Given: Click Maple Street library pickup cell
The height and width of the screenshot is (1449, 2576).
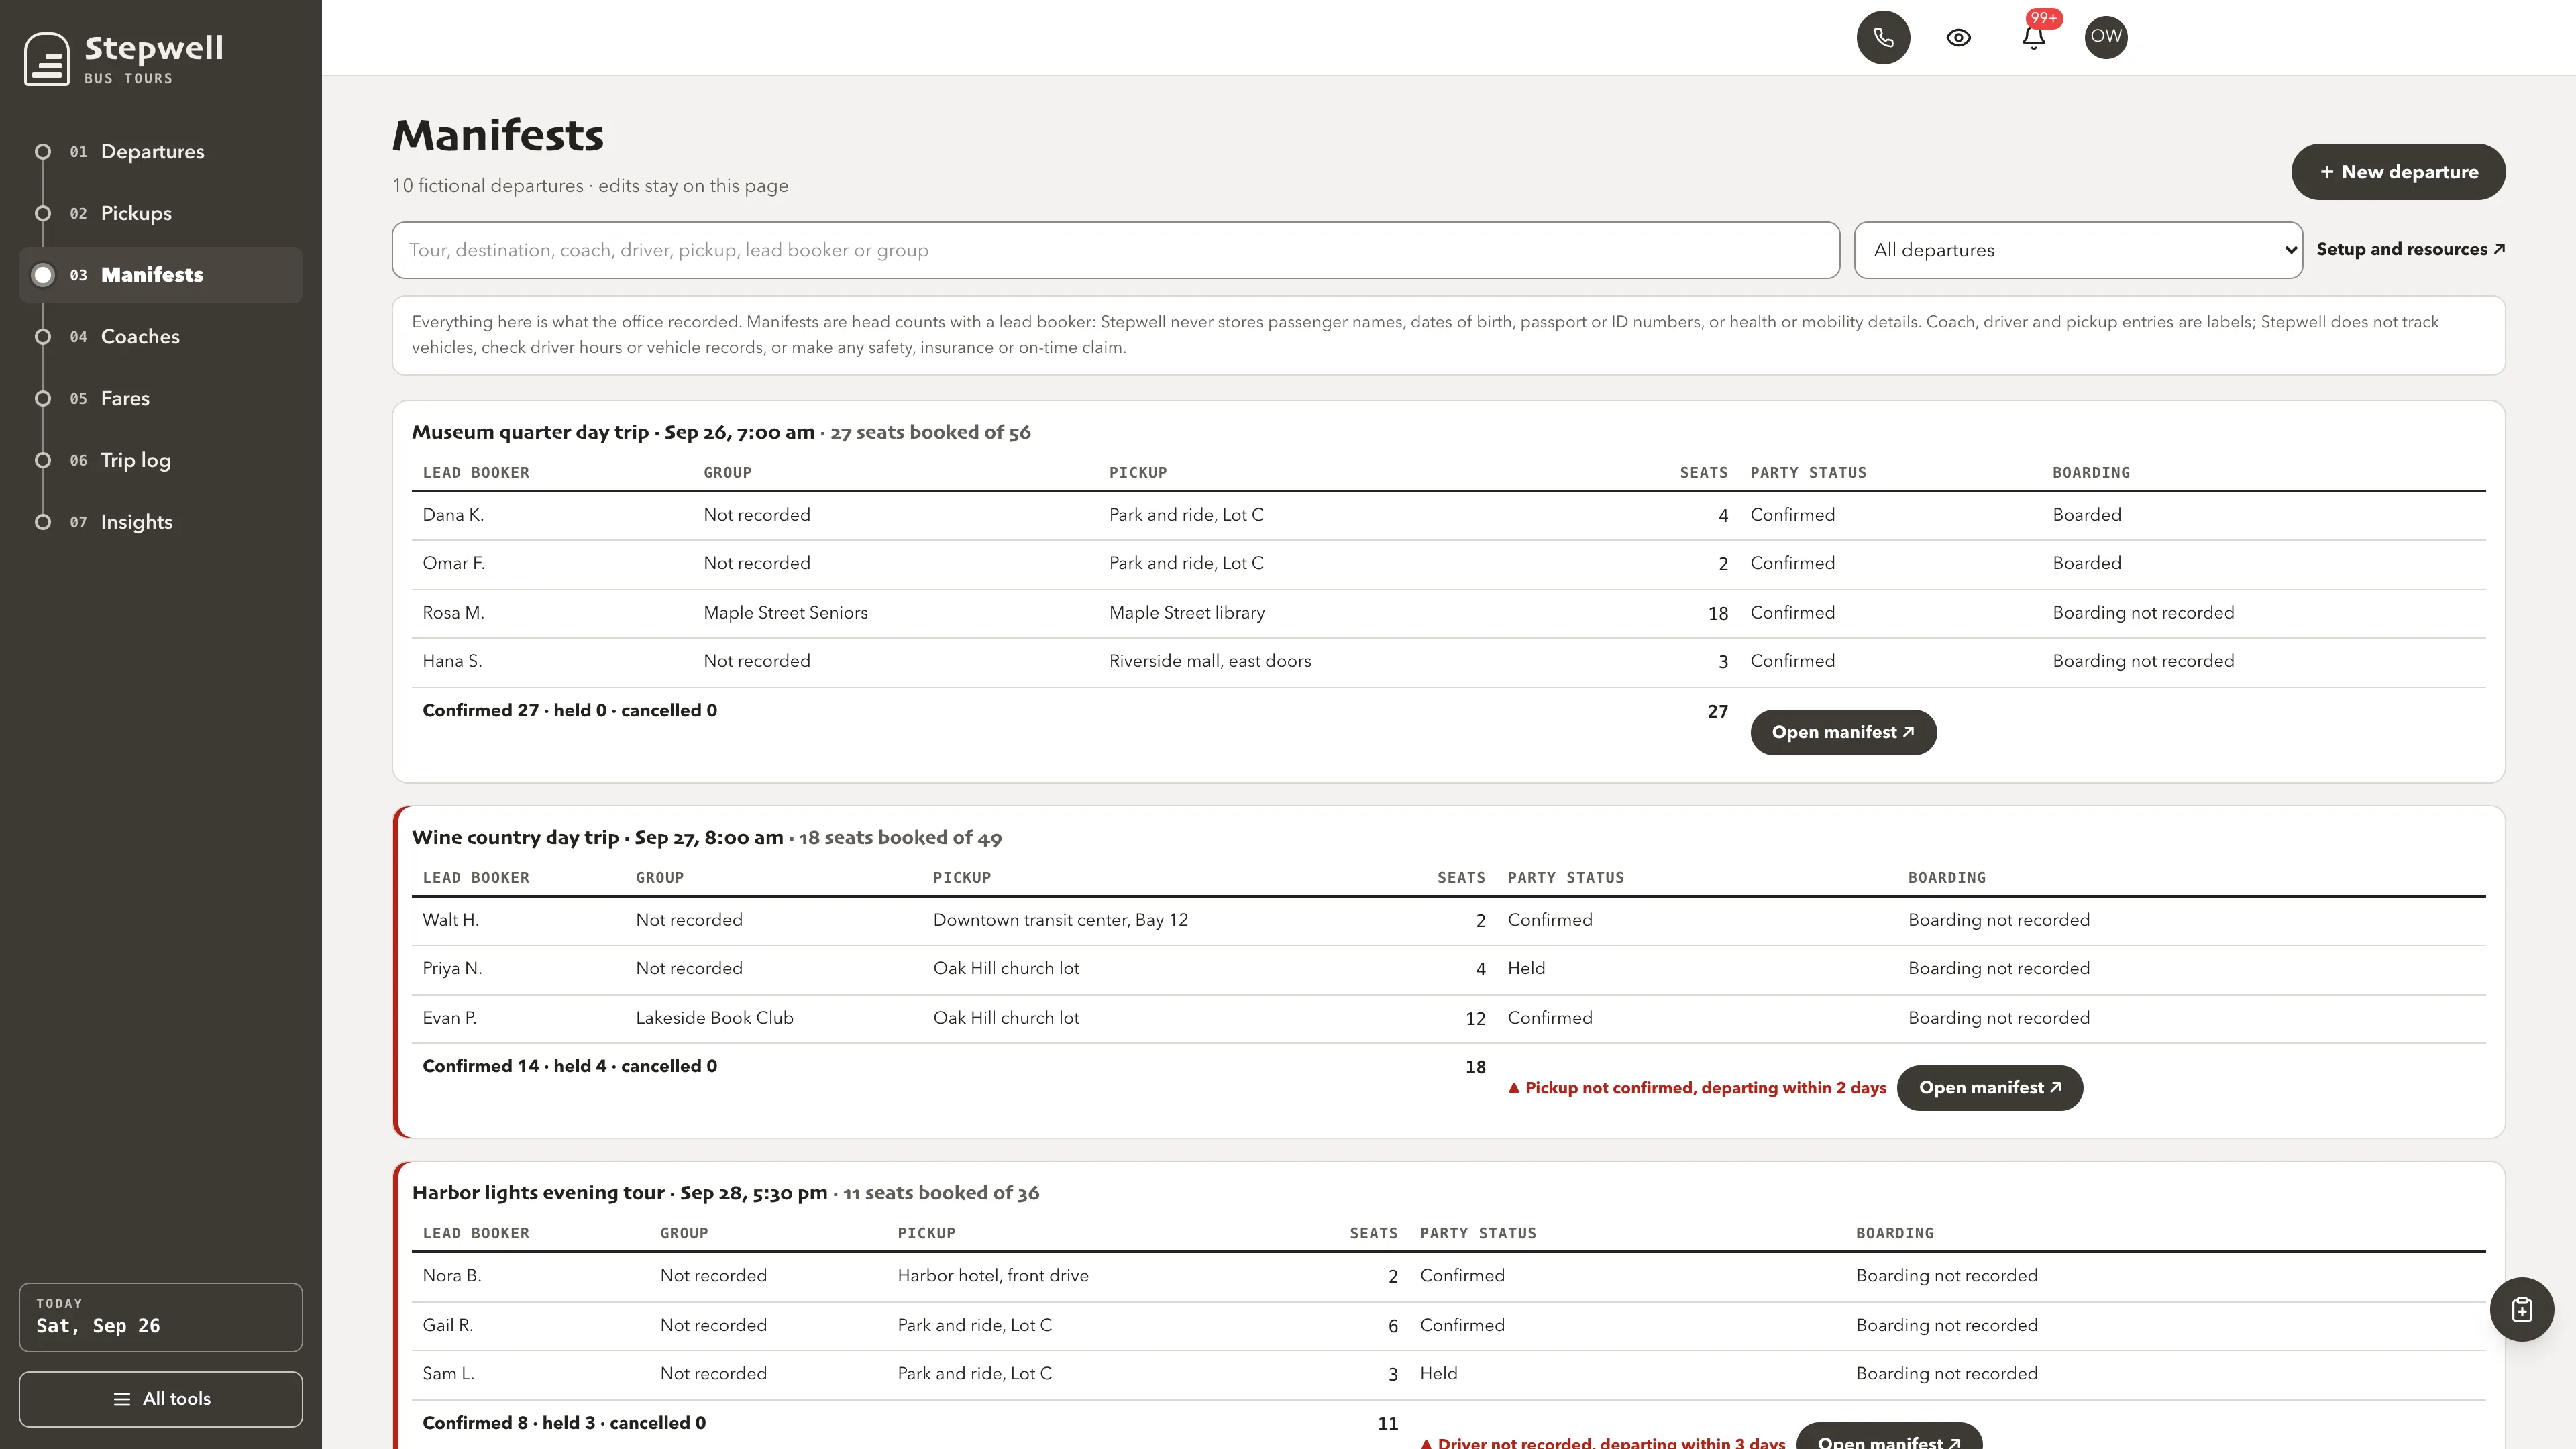Looking at the screenshot, I should (x=1186, y=613).
